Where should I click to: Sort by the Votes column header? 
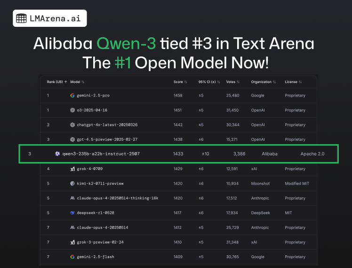233,82
